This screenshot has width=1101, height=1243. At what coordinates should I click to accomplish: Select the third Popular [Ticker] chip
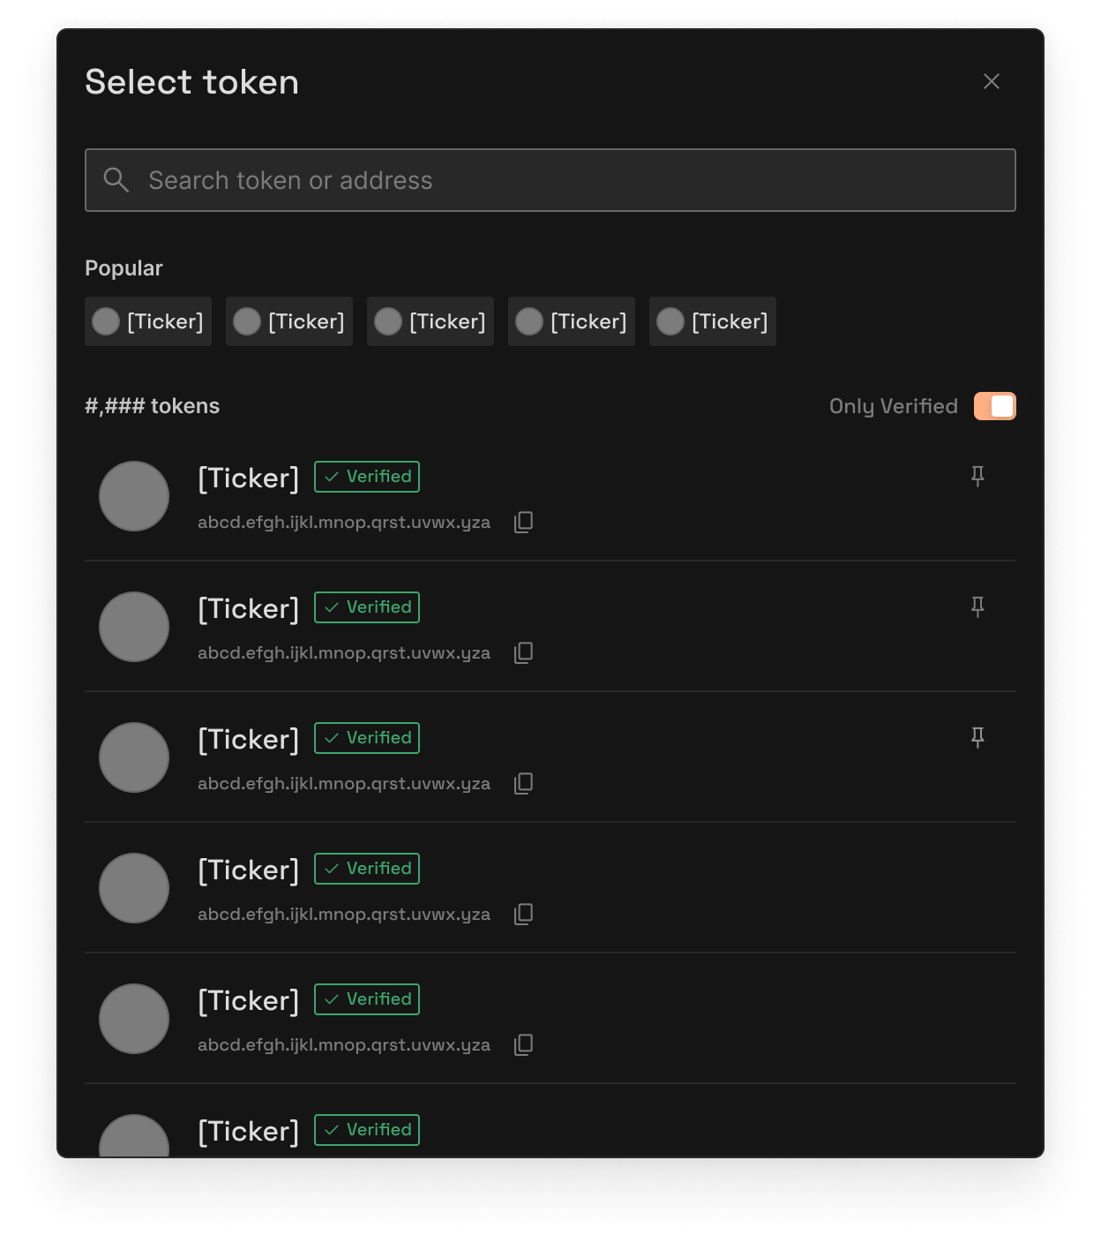(x=430, y=321)
